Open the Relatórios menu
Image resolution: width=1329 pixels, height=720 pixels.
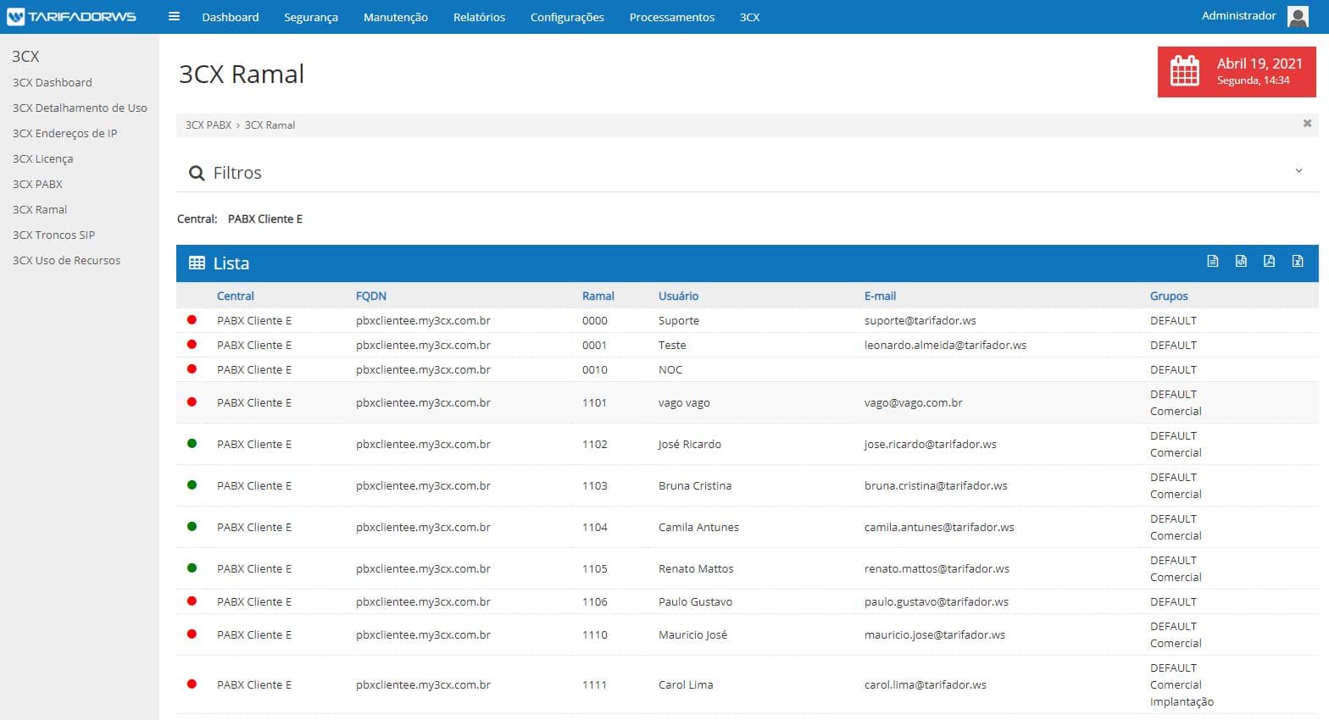pyautogui.click(x=479, y=17)
